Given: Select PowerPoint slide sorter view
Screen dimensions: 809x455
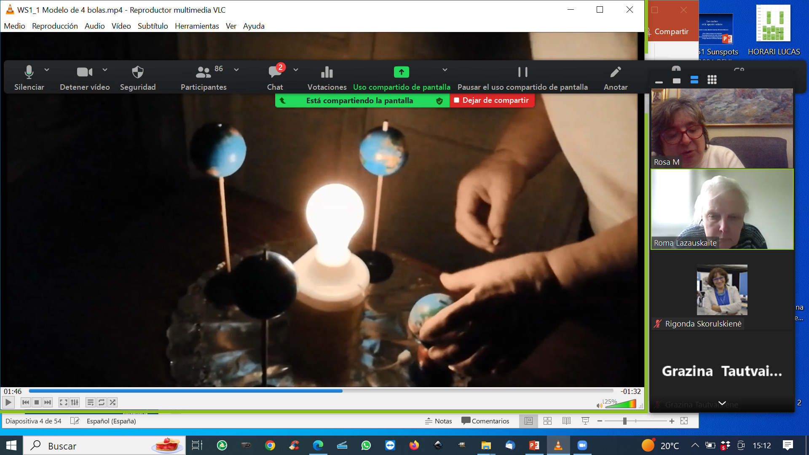Looking at the screenshot, I should tap(548, 421).
